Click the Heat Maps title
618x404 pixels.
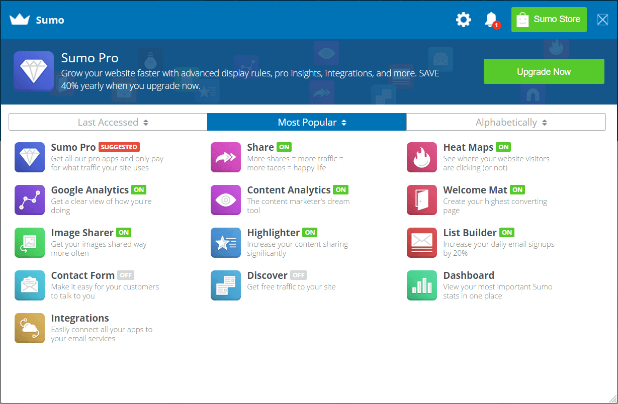coord(468,147)
